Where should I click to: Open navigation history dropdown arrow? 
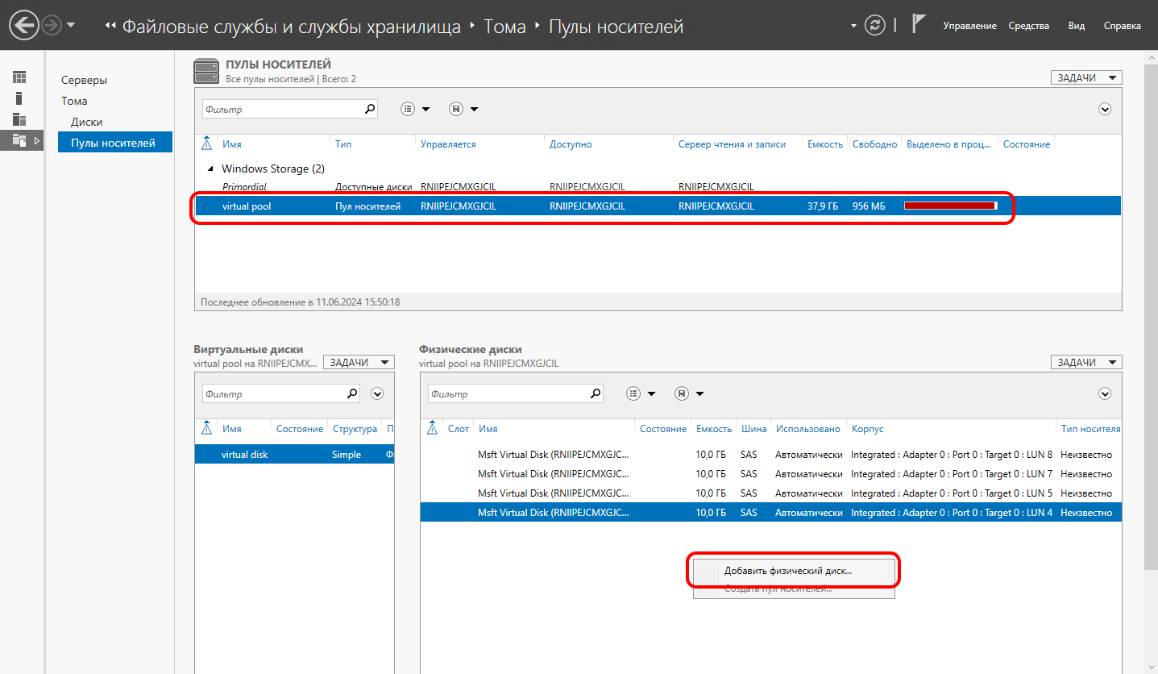click(x=72, y=25)
